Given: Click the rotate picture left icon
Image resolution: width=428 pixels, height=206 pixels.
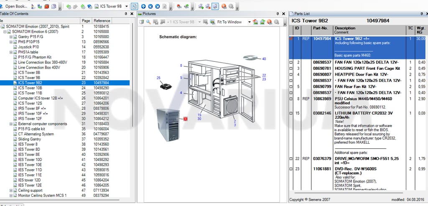Looking at the screenshot, I should tap(255, 22).
